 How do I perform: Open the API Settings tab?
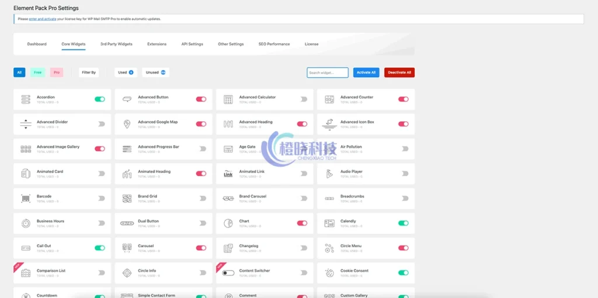point(192,44)
